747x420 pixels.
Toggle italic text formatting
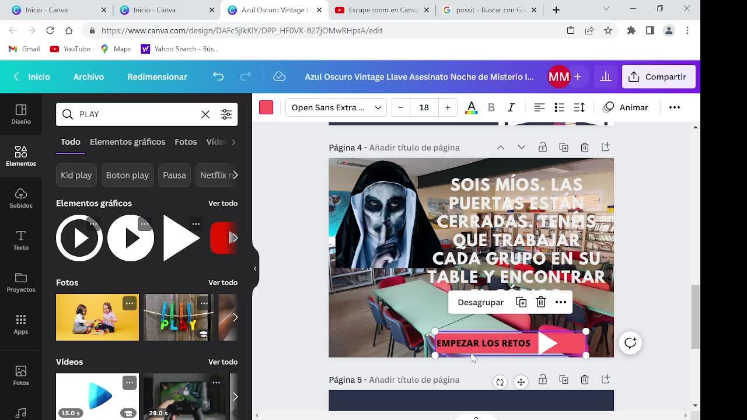[x=511, y=107]
